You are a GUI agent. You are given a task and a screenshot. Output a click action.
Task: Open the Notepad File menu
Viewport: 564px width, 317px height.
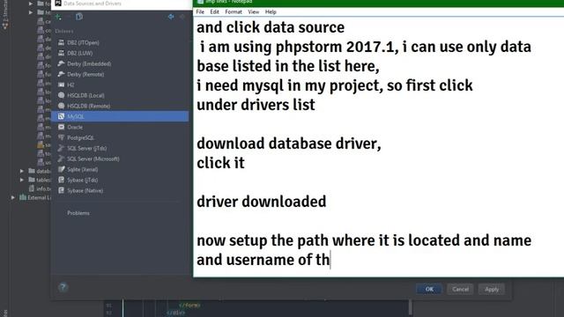pos(200,11)
